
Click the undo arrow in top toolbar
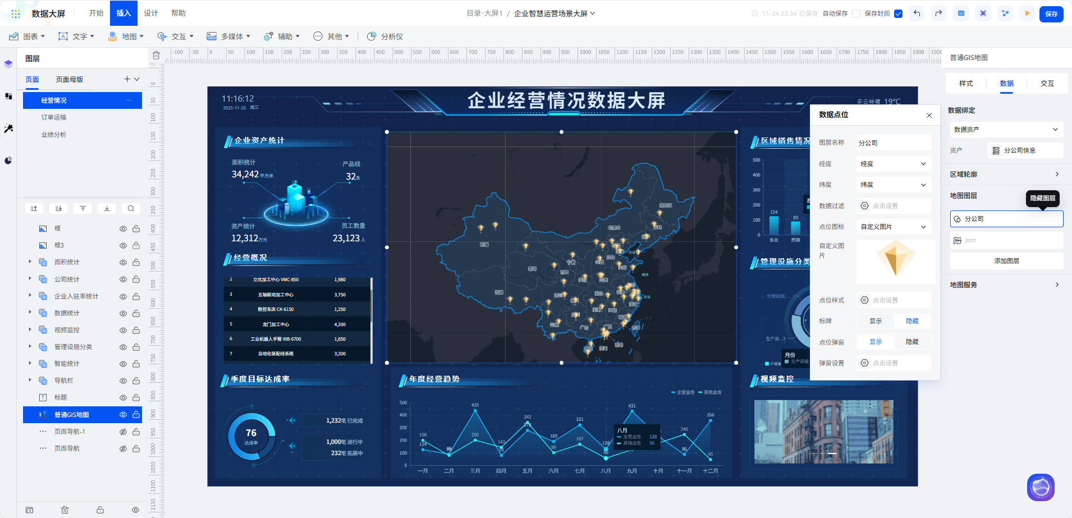[917, 13]
